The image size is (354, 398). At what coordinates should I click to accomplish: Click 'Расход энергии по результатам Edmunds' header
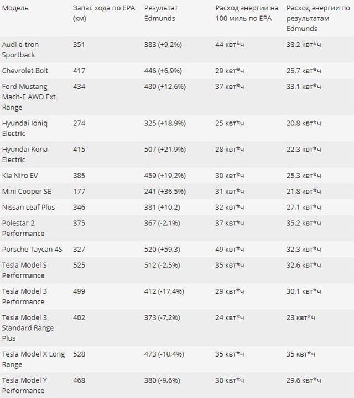pyautogui.click(x=314, y=18)
